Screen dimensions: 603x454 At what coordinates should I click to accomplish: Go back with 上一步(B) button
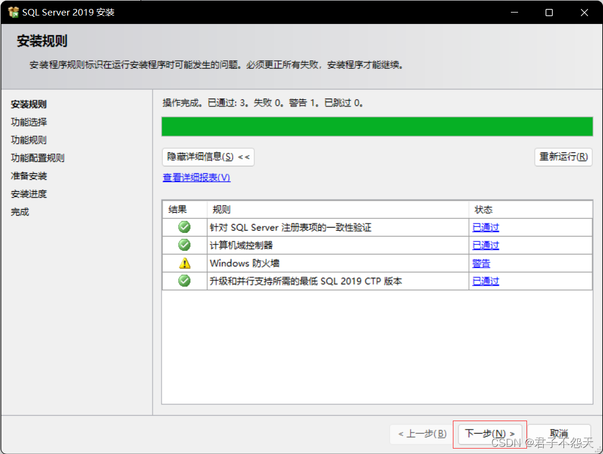pyautogui.click(x=422, y=434)
